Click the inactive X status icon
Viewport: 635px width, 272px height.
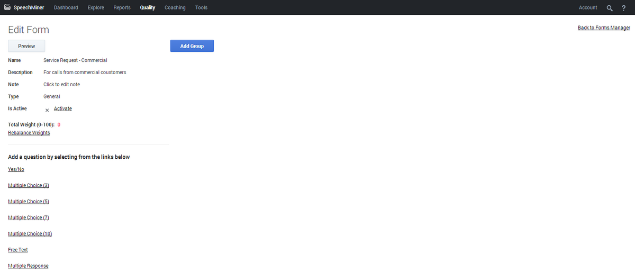tap(47, 110)
